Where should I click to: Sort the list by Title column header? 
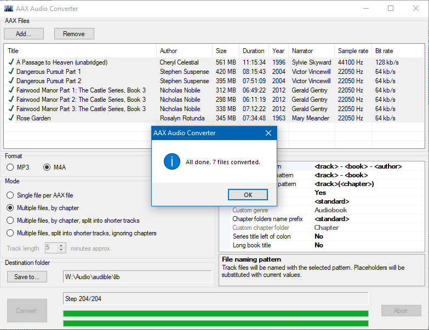[x=80, y=51]
